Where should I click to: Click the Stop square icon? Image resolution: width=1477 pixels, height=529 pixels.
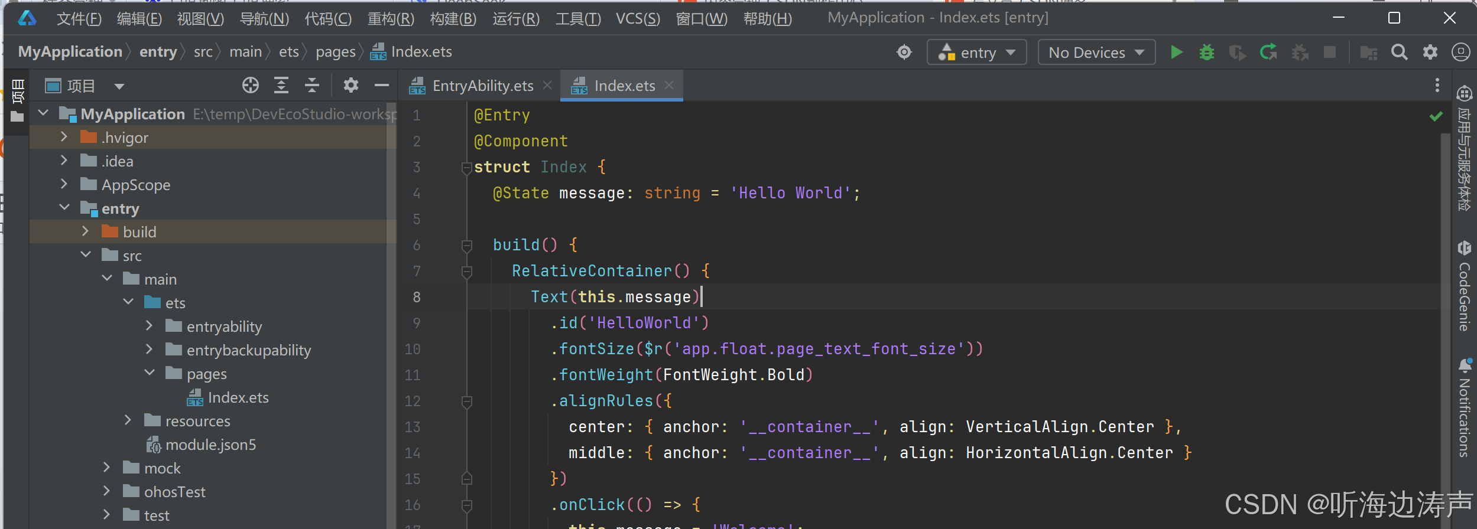(x=1329, y=53)
